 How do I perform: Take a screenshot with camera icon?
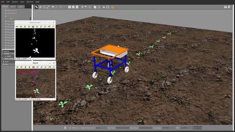(x=225, y=7)
